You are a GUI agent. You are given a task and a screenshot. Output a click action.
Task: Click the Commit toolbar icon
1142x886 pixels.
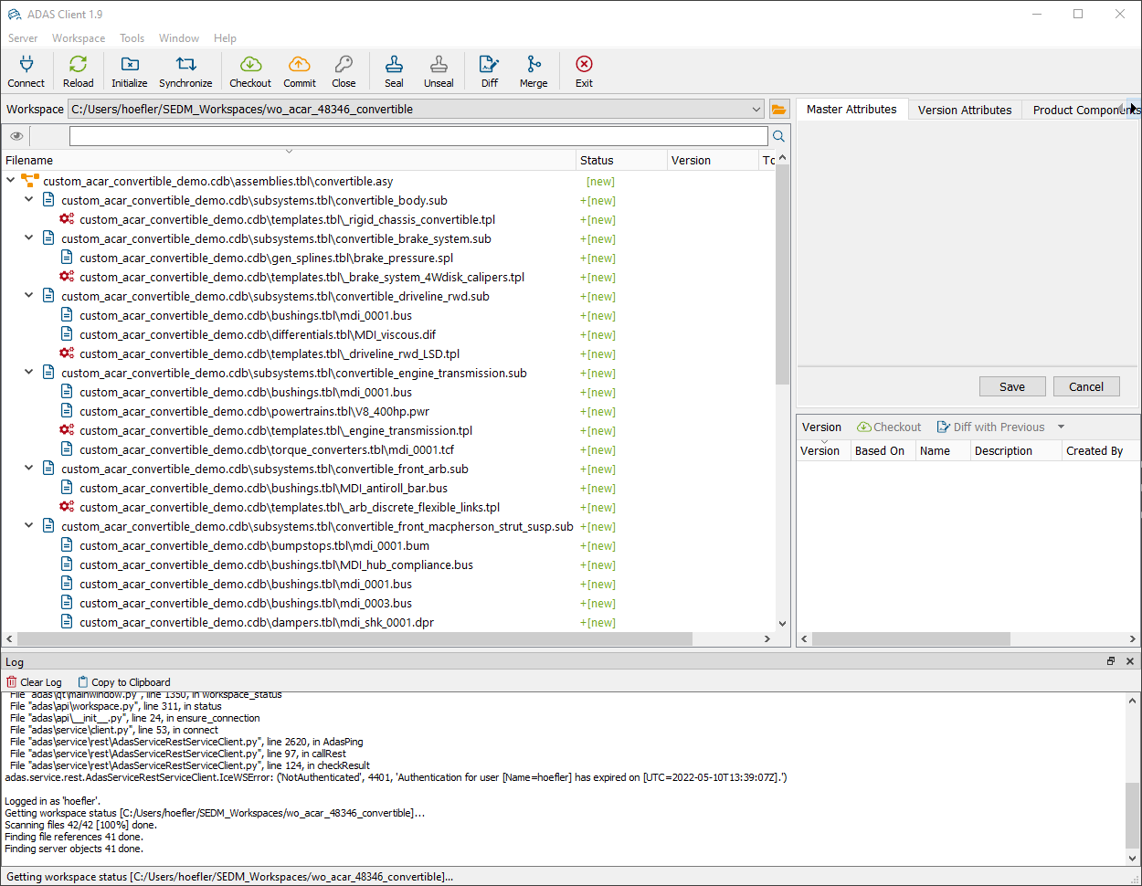point(300,64)
